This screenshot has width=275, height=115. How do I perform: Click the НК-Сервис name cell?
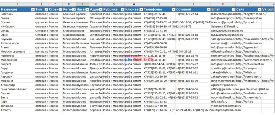[x=17, y=26]
